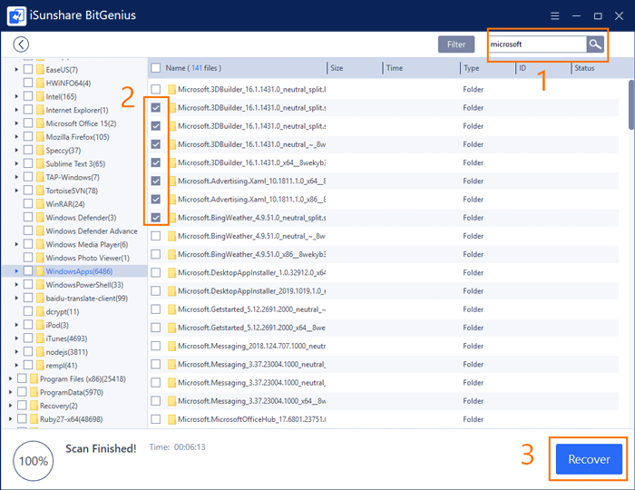The width and height of the screenshot is (635, 490).
Task: Click the magnifier search icon
Action: tap(595, 44)
